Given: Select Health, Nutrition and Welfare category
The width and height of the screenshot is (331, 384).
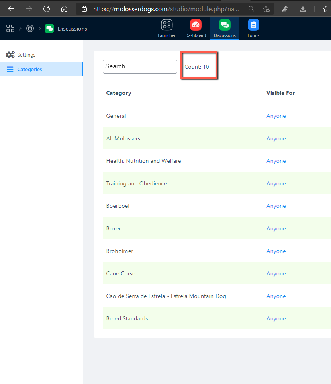Looking at the screenshot, I should [143, 161].
